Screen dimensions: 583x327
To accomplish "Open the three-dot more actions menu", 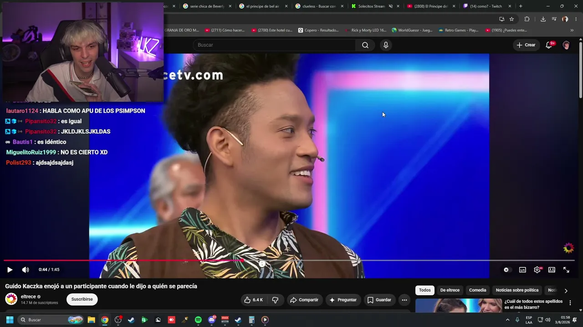I will pyautogui.click(x=404, y=300).
